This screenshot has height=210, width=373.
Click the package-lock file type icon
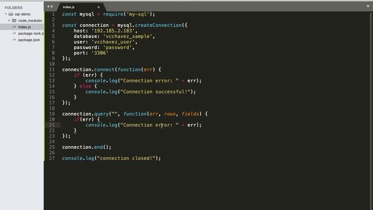click(14, 33)
